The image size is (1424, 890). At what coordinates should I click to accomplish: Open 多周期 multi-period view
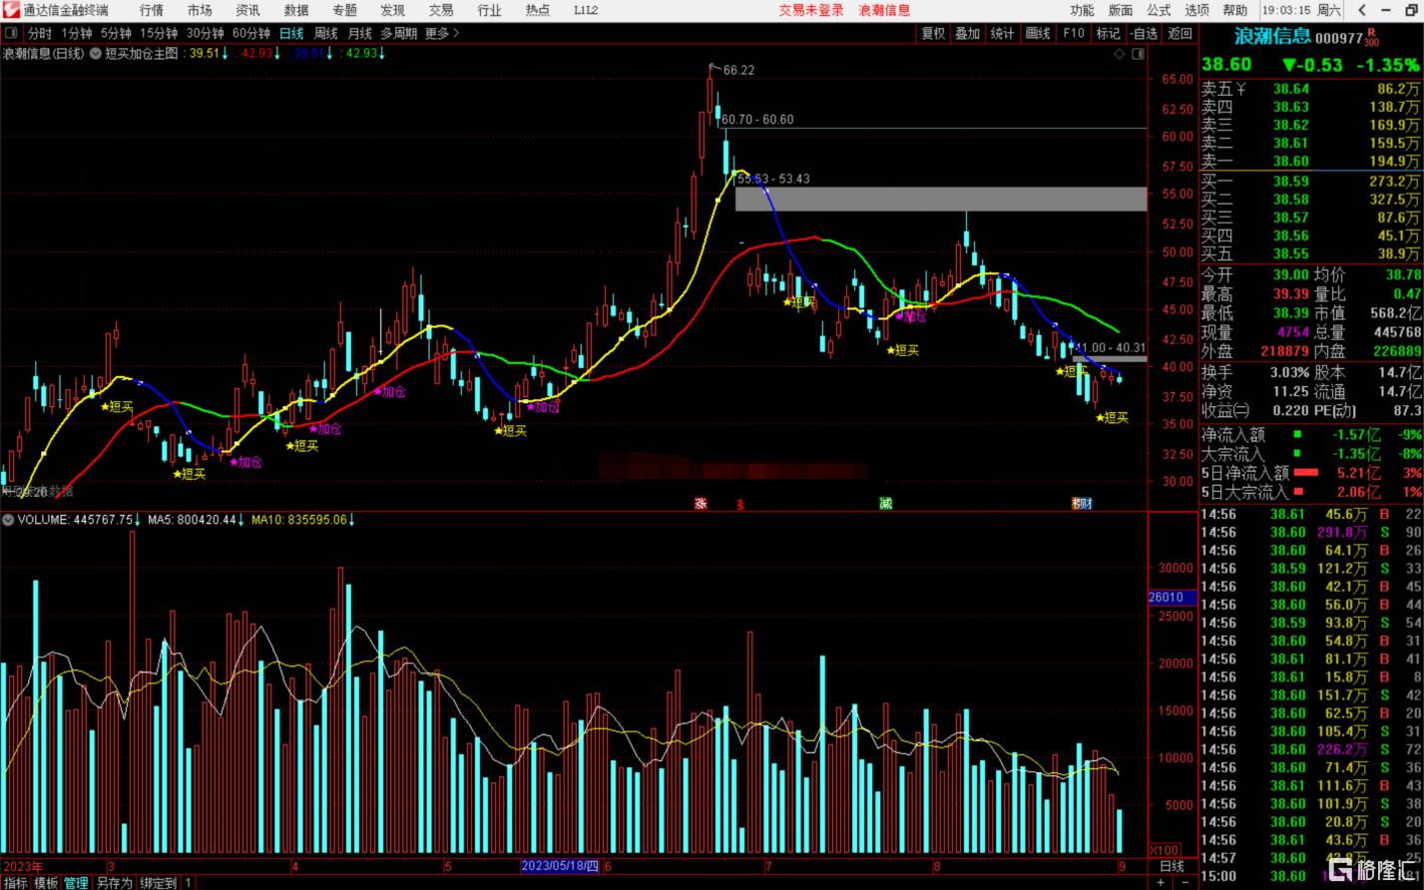[x=398, y=33]
